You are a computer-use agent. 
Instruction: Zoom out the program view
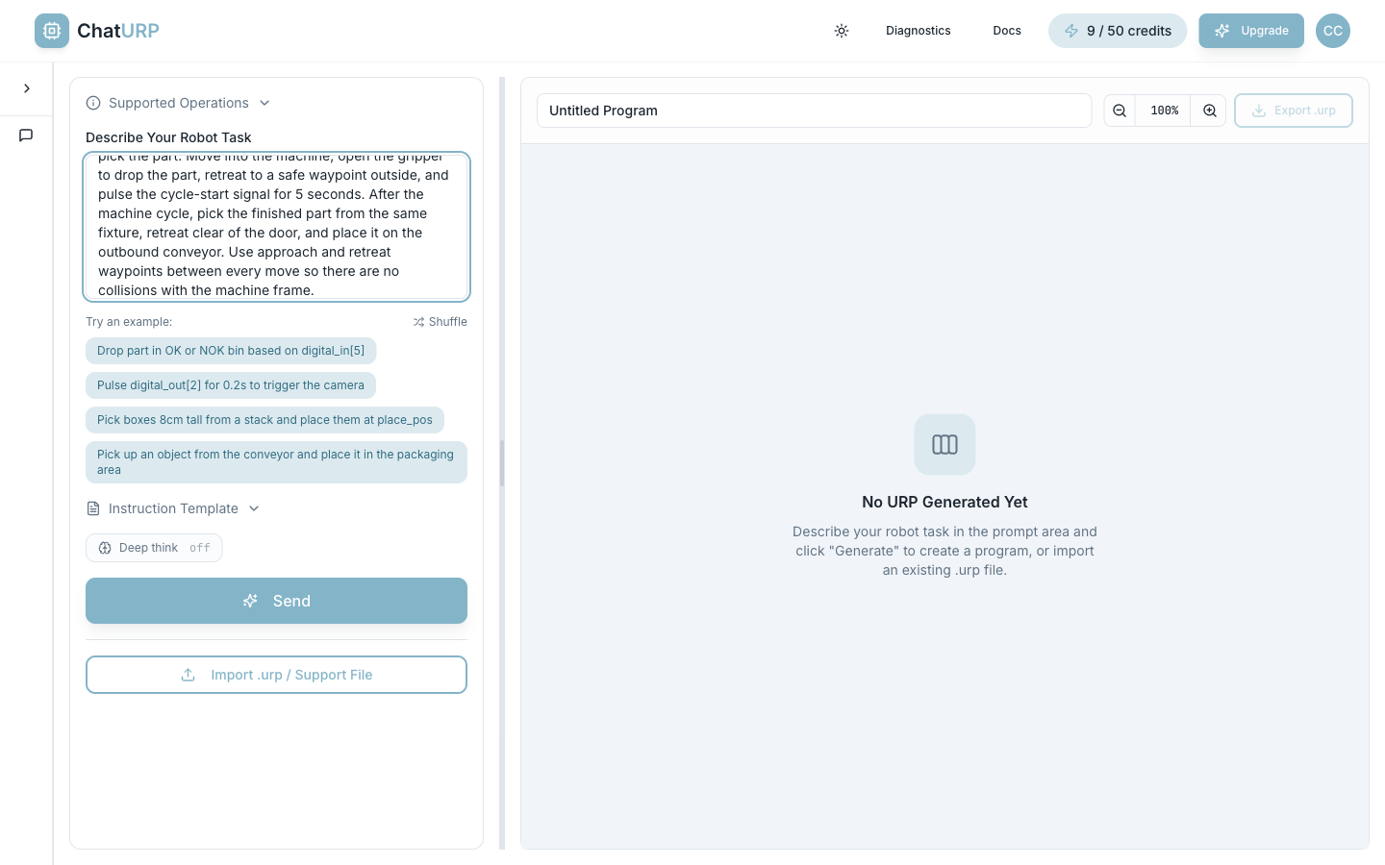[x=1120, y=111]
